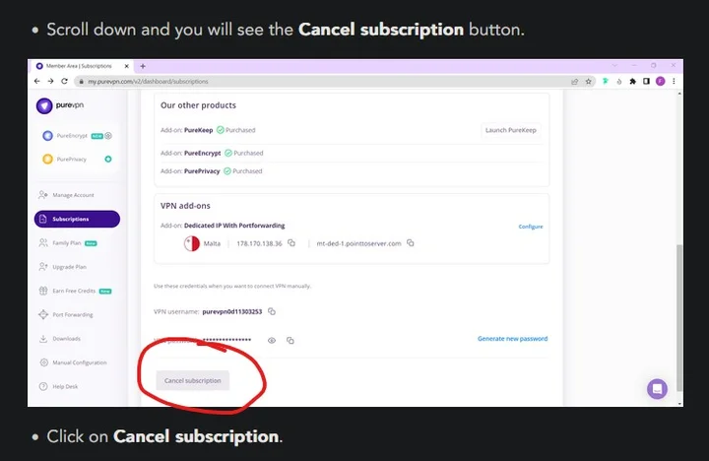Click the Generate new password link
This screenshot has width=709, height=461.
[x=512, y=339]
